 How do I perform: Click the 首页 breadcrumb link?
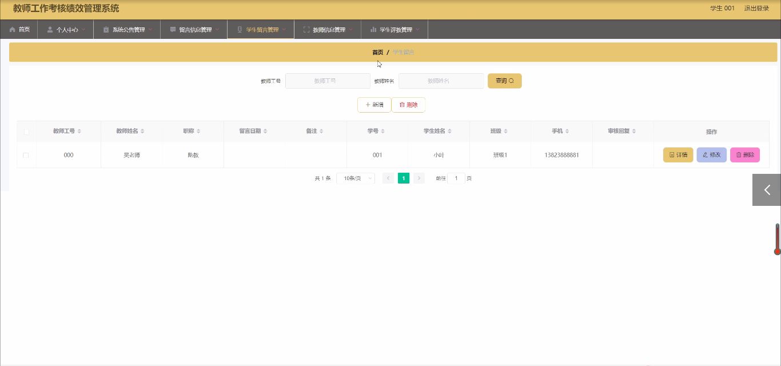pos(378,52)
